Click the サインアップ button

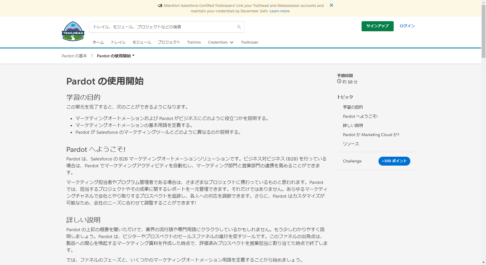377,26
